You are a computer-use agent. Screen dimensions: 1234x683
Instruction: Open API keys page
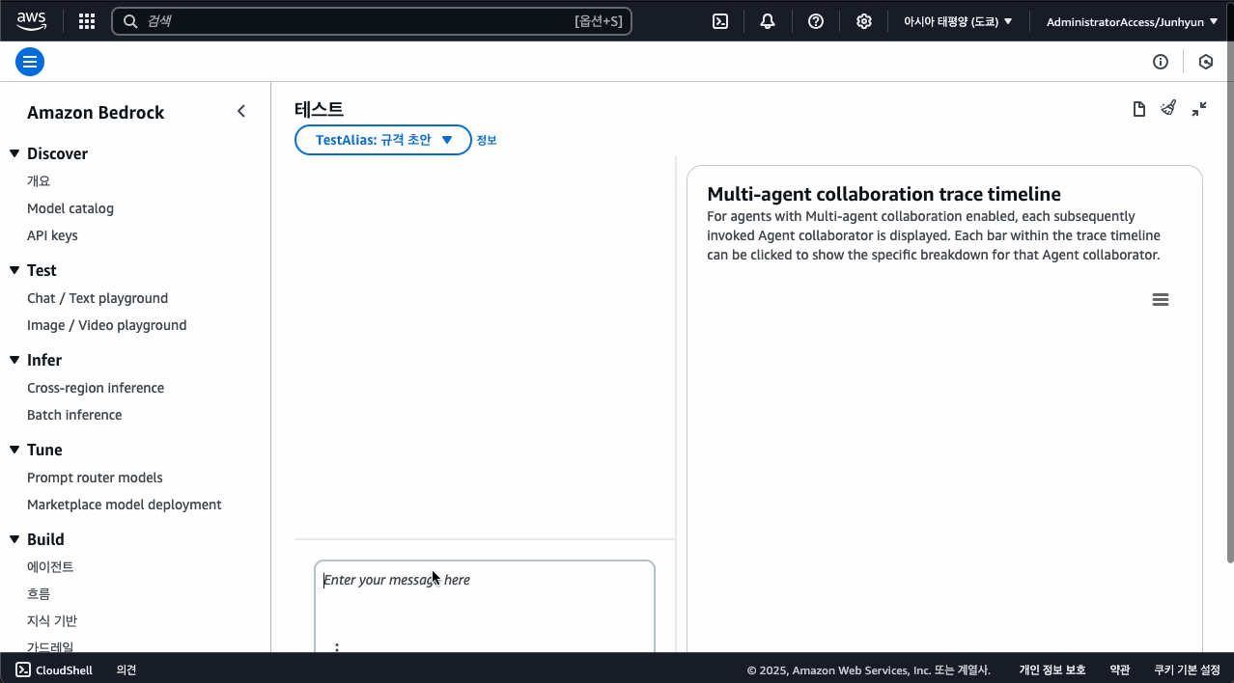click(52, 235)
